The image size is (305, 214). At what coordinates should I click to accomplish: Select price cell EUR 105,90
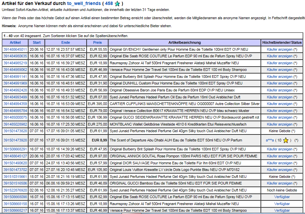97,170
